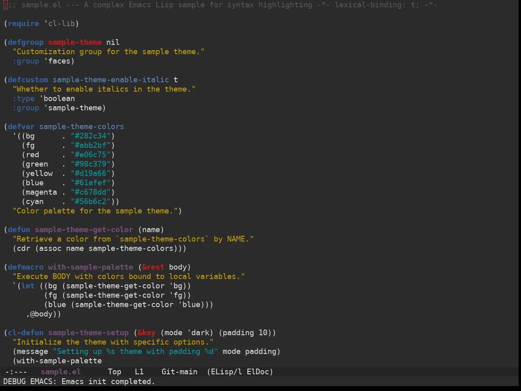Viewport: 521px width, 391px height.
Task: Click the L1 line number indicator
Action: (139, 372)
